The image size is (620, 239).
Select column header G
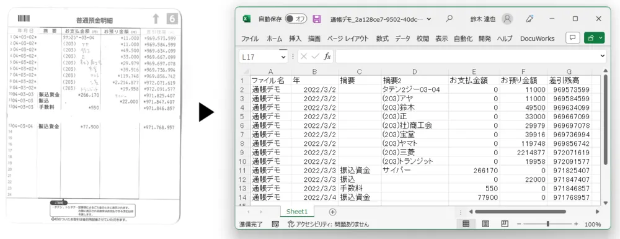coord(569,71)
